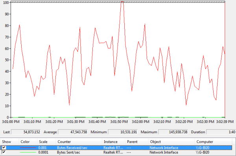Click green color line of Bytes Sent/sec
This screenshot has width=236, height=156.
(x=28, y=152)
